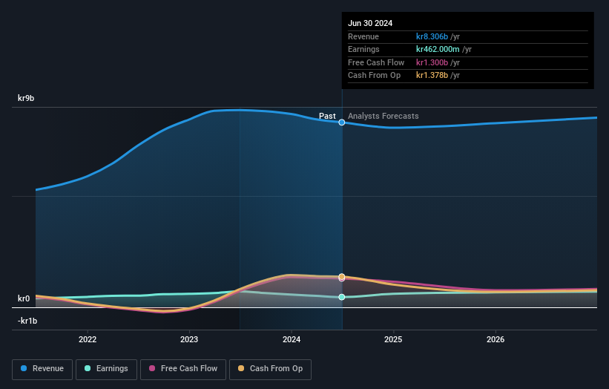Click the 2025 x-axis label

click(393, 339)
